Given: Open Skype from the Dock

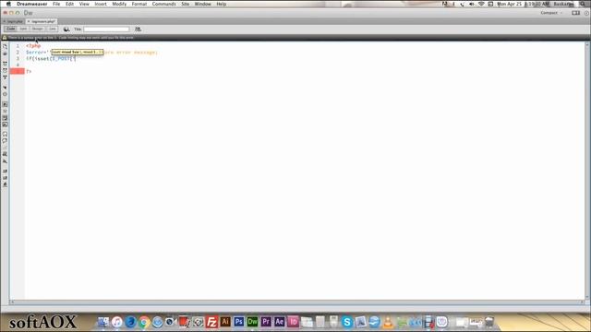Looking at the screenshot, I should [347, 322].
